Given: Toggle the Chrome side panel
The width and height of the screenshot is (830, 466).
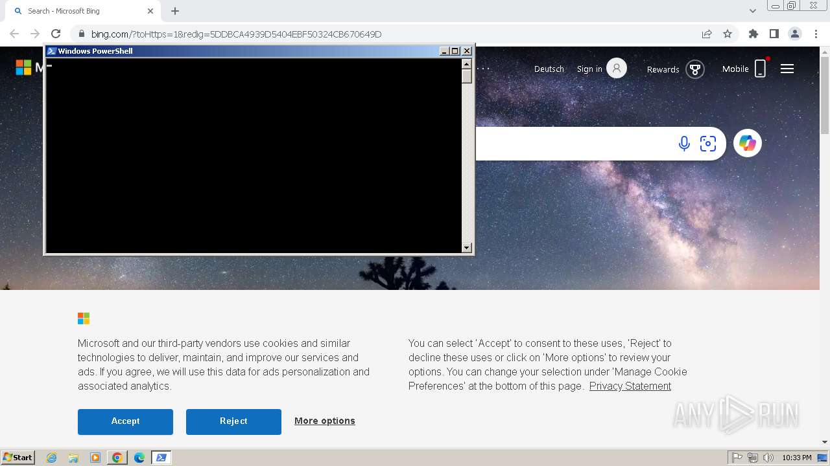Looking at the screenshot, I should click(774, 34).
